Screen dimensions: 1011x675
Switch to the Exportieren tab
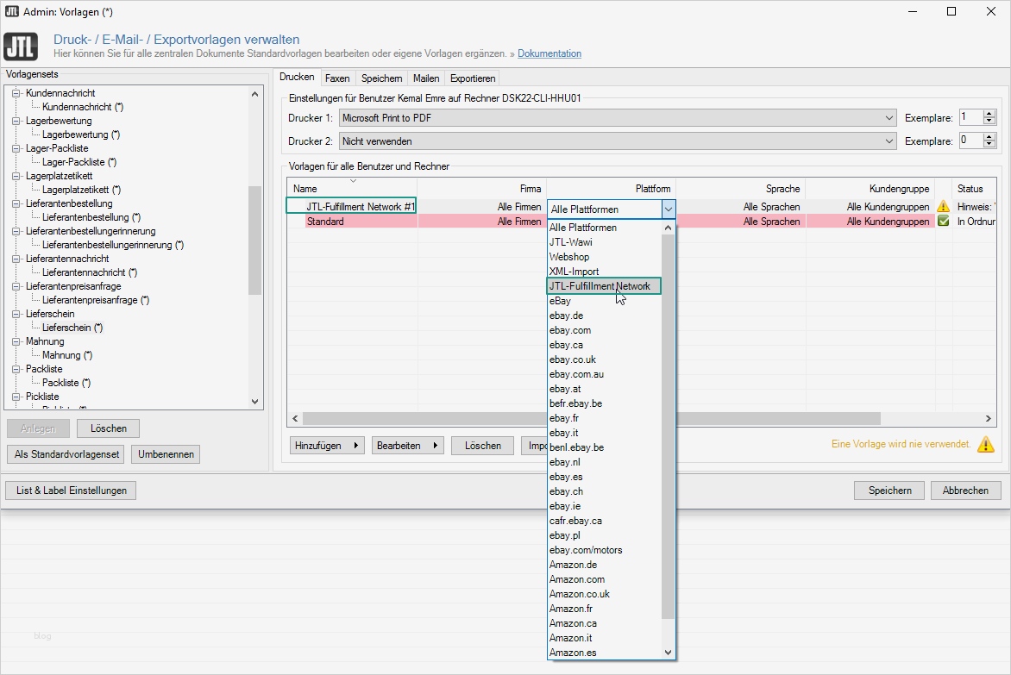click(x=473, y=78)
